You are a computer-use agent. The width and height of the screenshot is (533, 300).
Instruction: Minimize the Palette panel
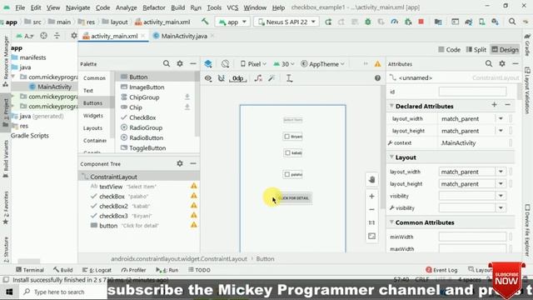pos(193,63)
